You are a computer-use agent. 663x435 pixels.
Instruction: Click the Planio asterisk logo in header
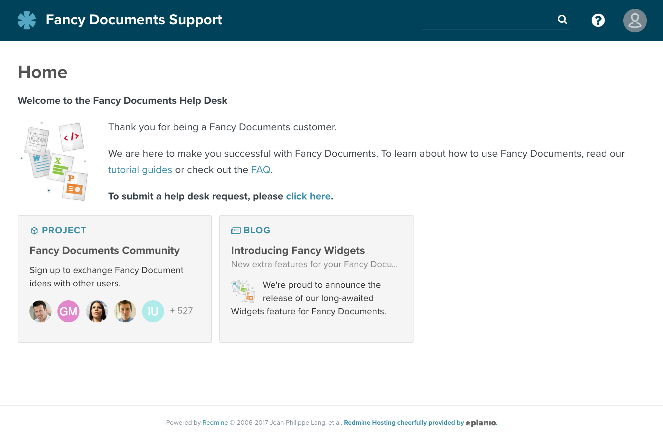click(x=27, y=20)
